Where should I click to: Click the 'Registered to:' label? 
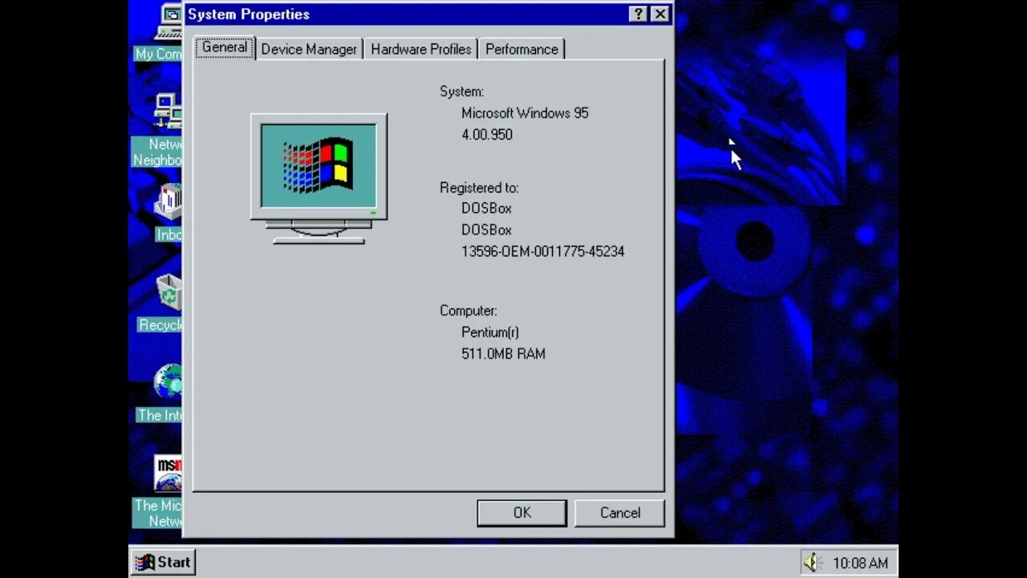click(x=479, y=188)
